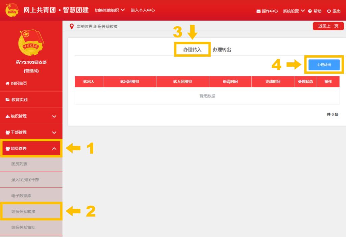Viewport: 346px width, 237px height.
Task: Click the blue 办理转出 button
Action: tap(324, 65)
